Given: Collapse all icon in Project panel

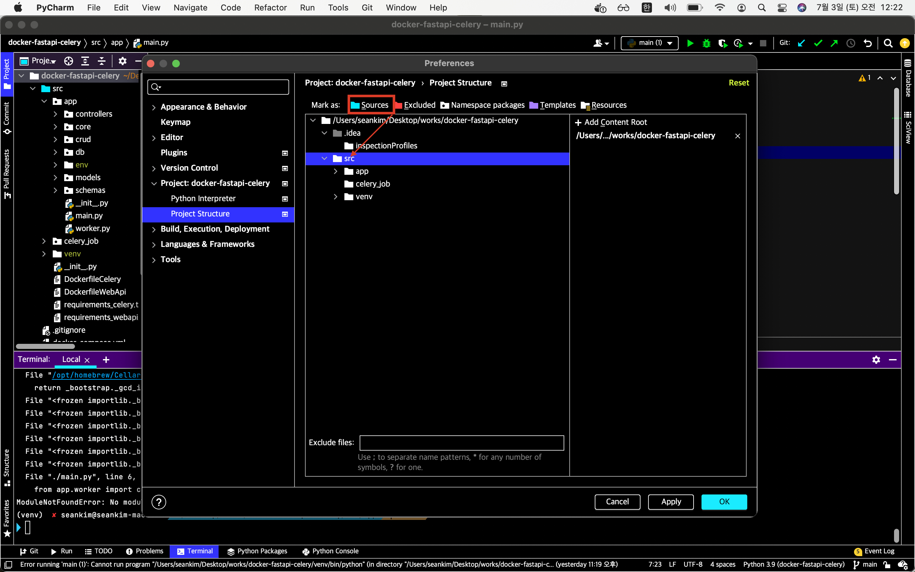Looking at the screenshot, I should [102, 61].
